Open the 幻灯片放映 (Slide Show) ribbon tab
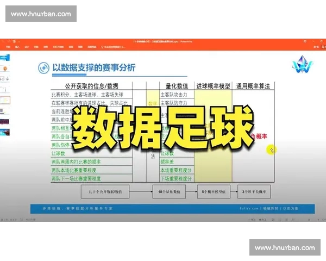 [x=58, y=47]
